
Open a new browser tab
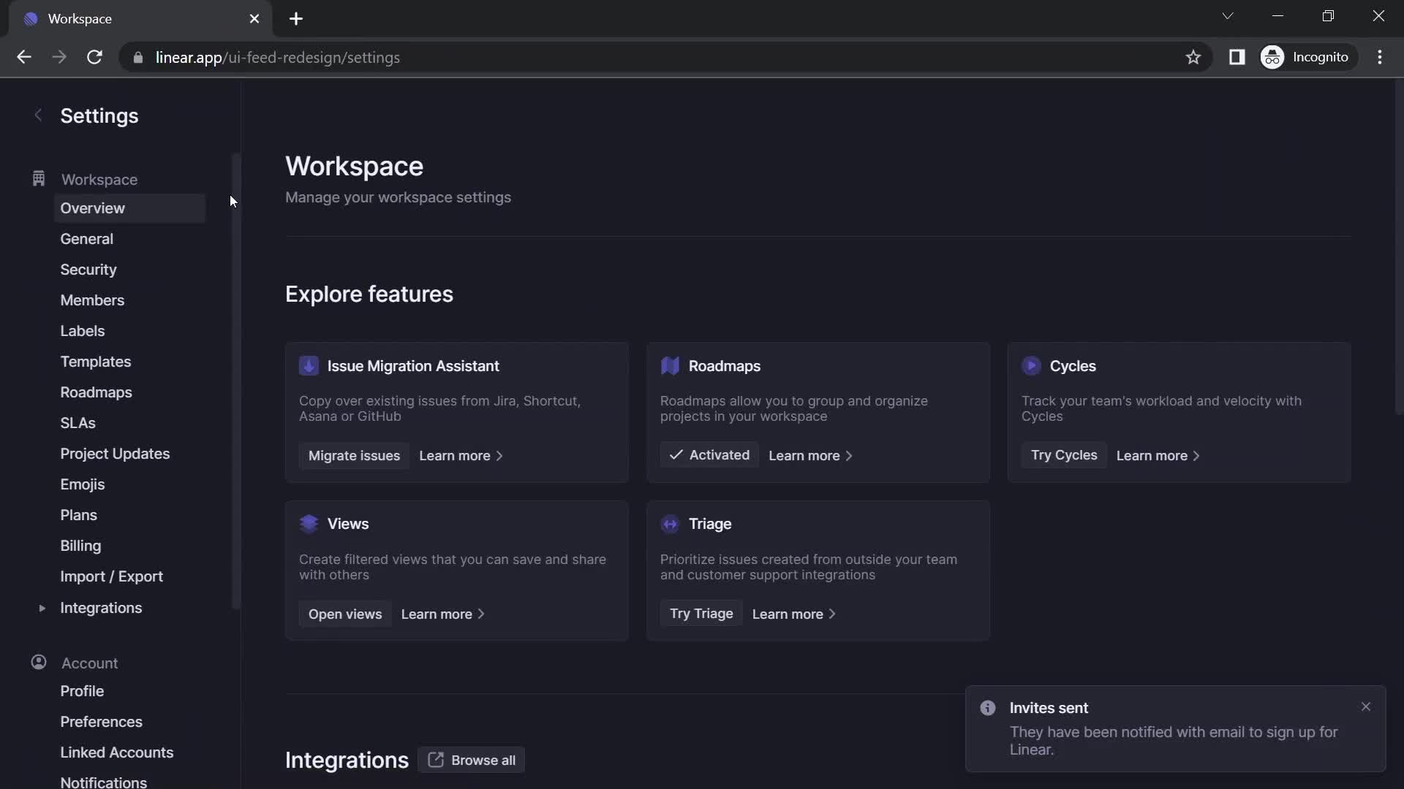[296, 19]
